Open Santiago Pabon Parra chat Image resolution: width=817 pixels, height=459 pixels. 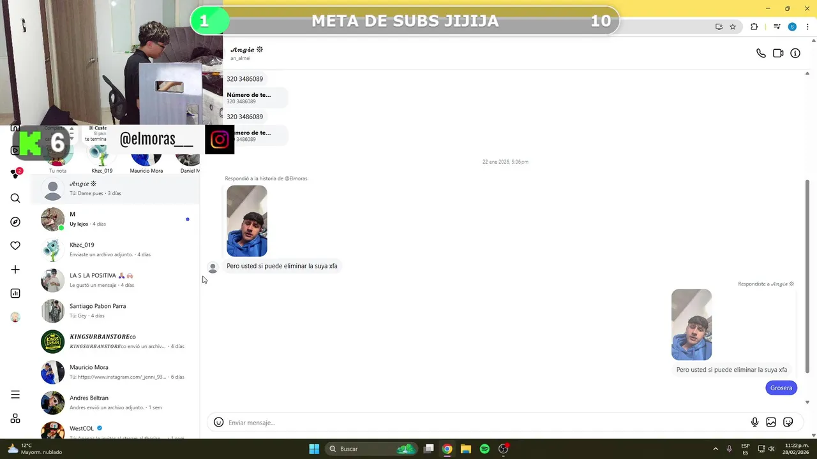point(116,310)
